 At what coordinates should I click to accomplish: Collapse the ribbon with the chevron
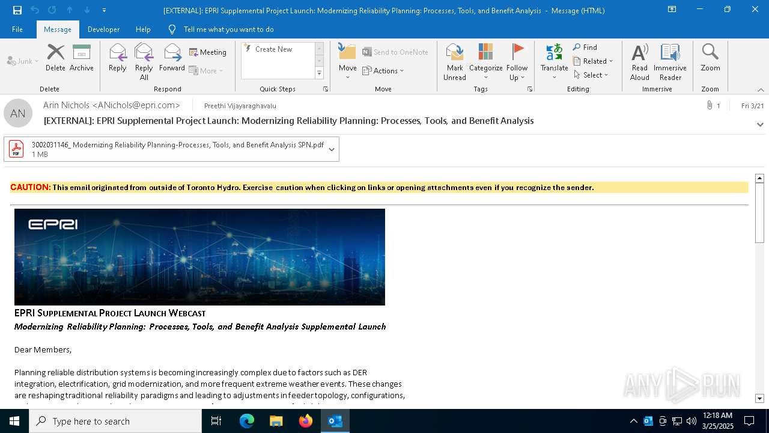761,90
